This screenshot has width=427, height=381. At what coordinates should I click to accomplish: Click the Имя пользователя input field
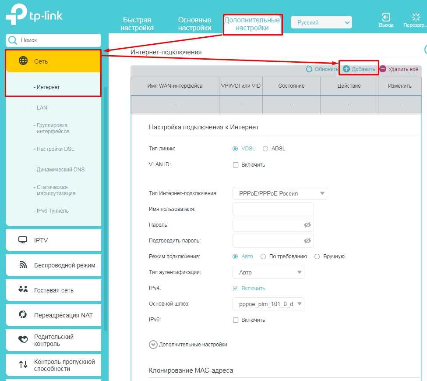(x=273, y=209)
